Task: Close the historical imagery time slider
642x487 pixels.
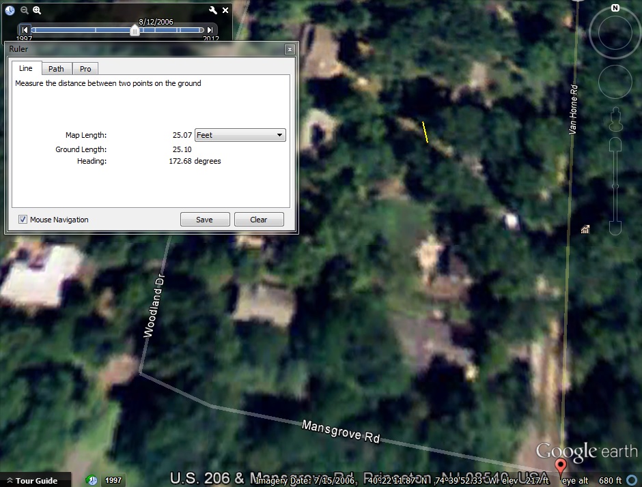Action: (225, 10)
